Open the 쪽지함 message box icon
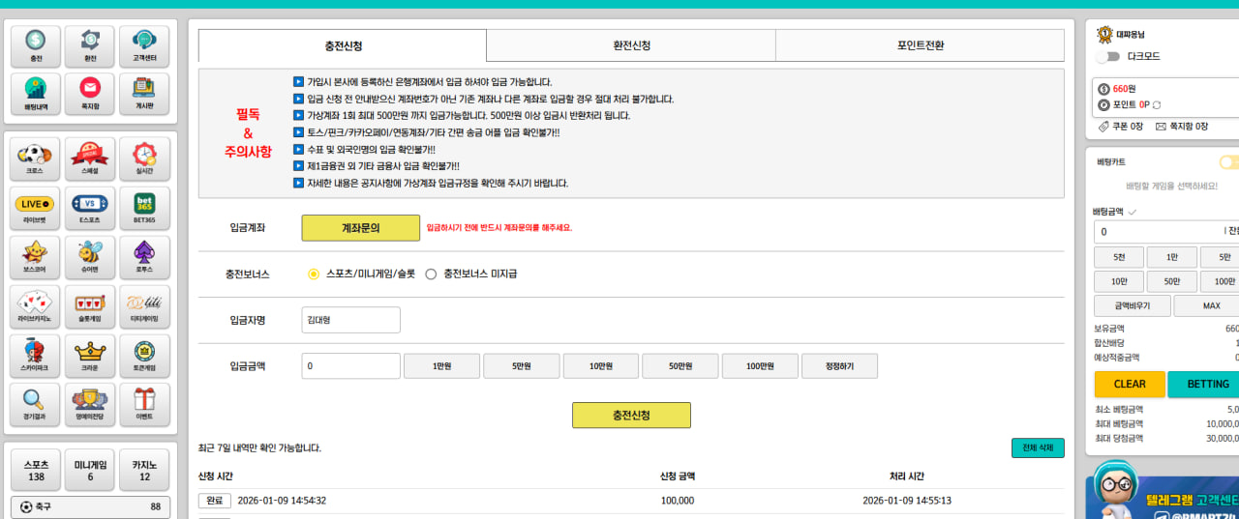1239x519 pixels. click(90, 94)
